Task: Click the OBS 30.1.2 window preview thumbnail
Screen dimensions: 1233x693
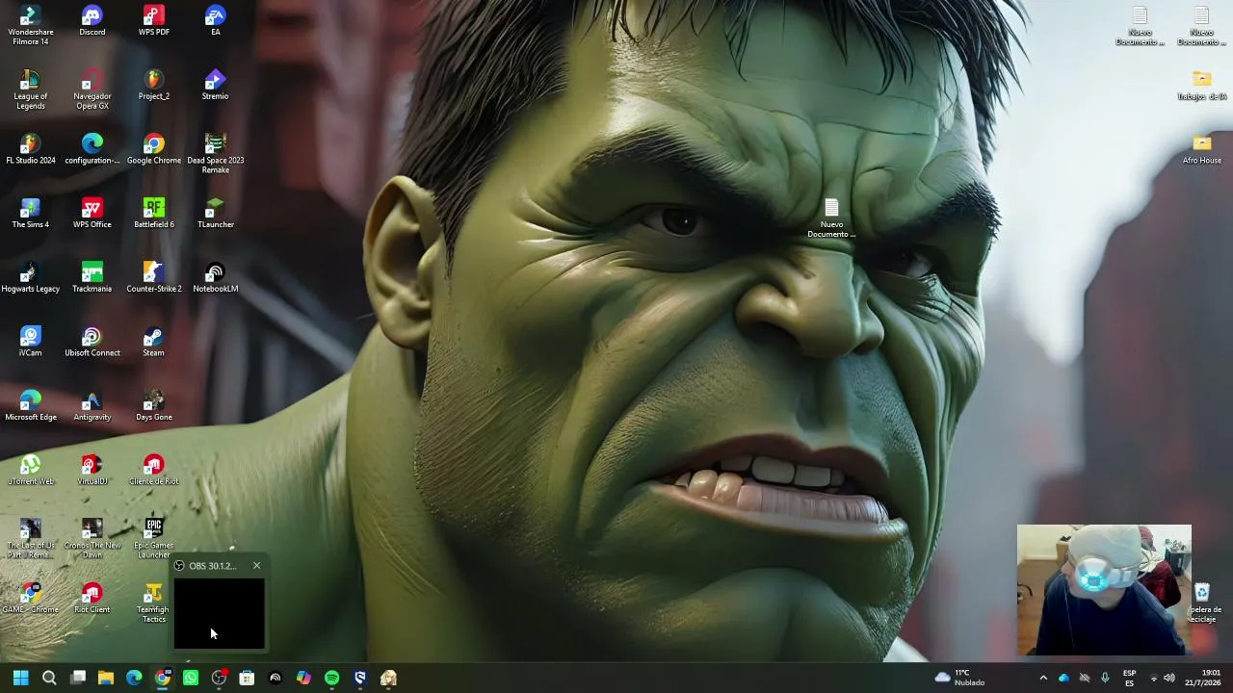Action: pyautogui.click(x=219, y=613)
